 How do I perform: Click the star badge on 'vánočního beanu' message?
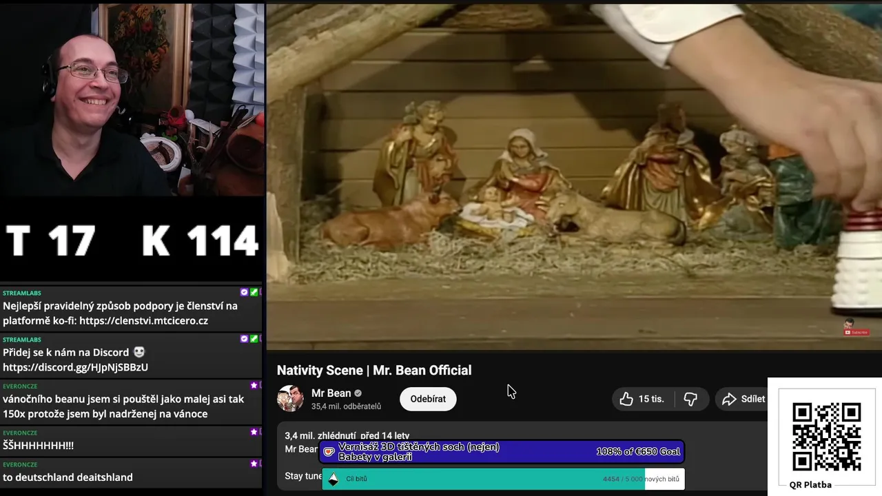[x=254, y=386]
